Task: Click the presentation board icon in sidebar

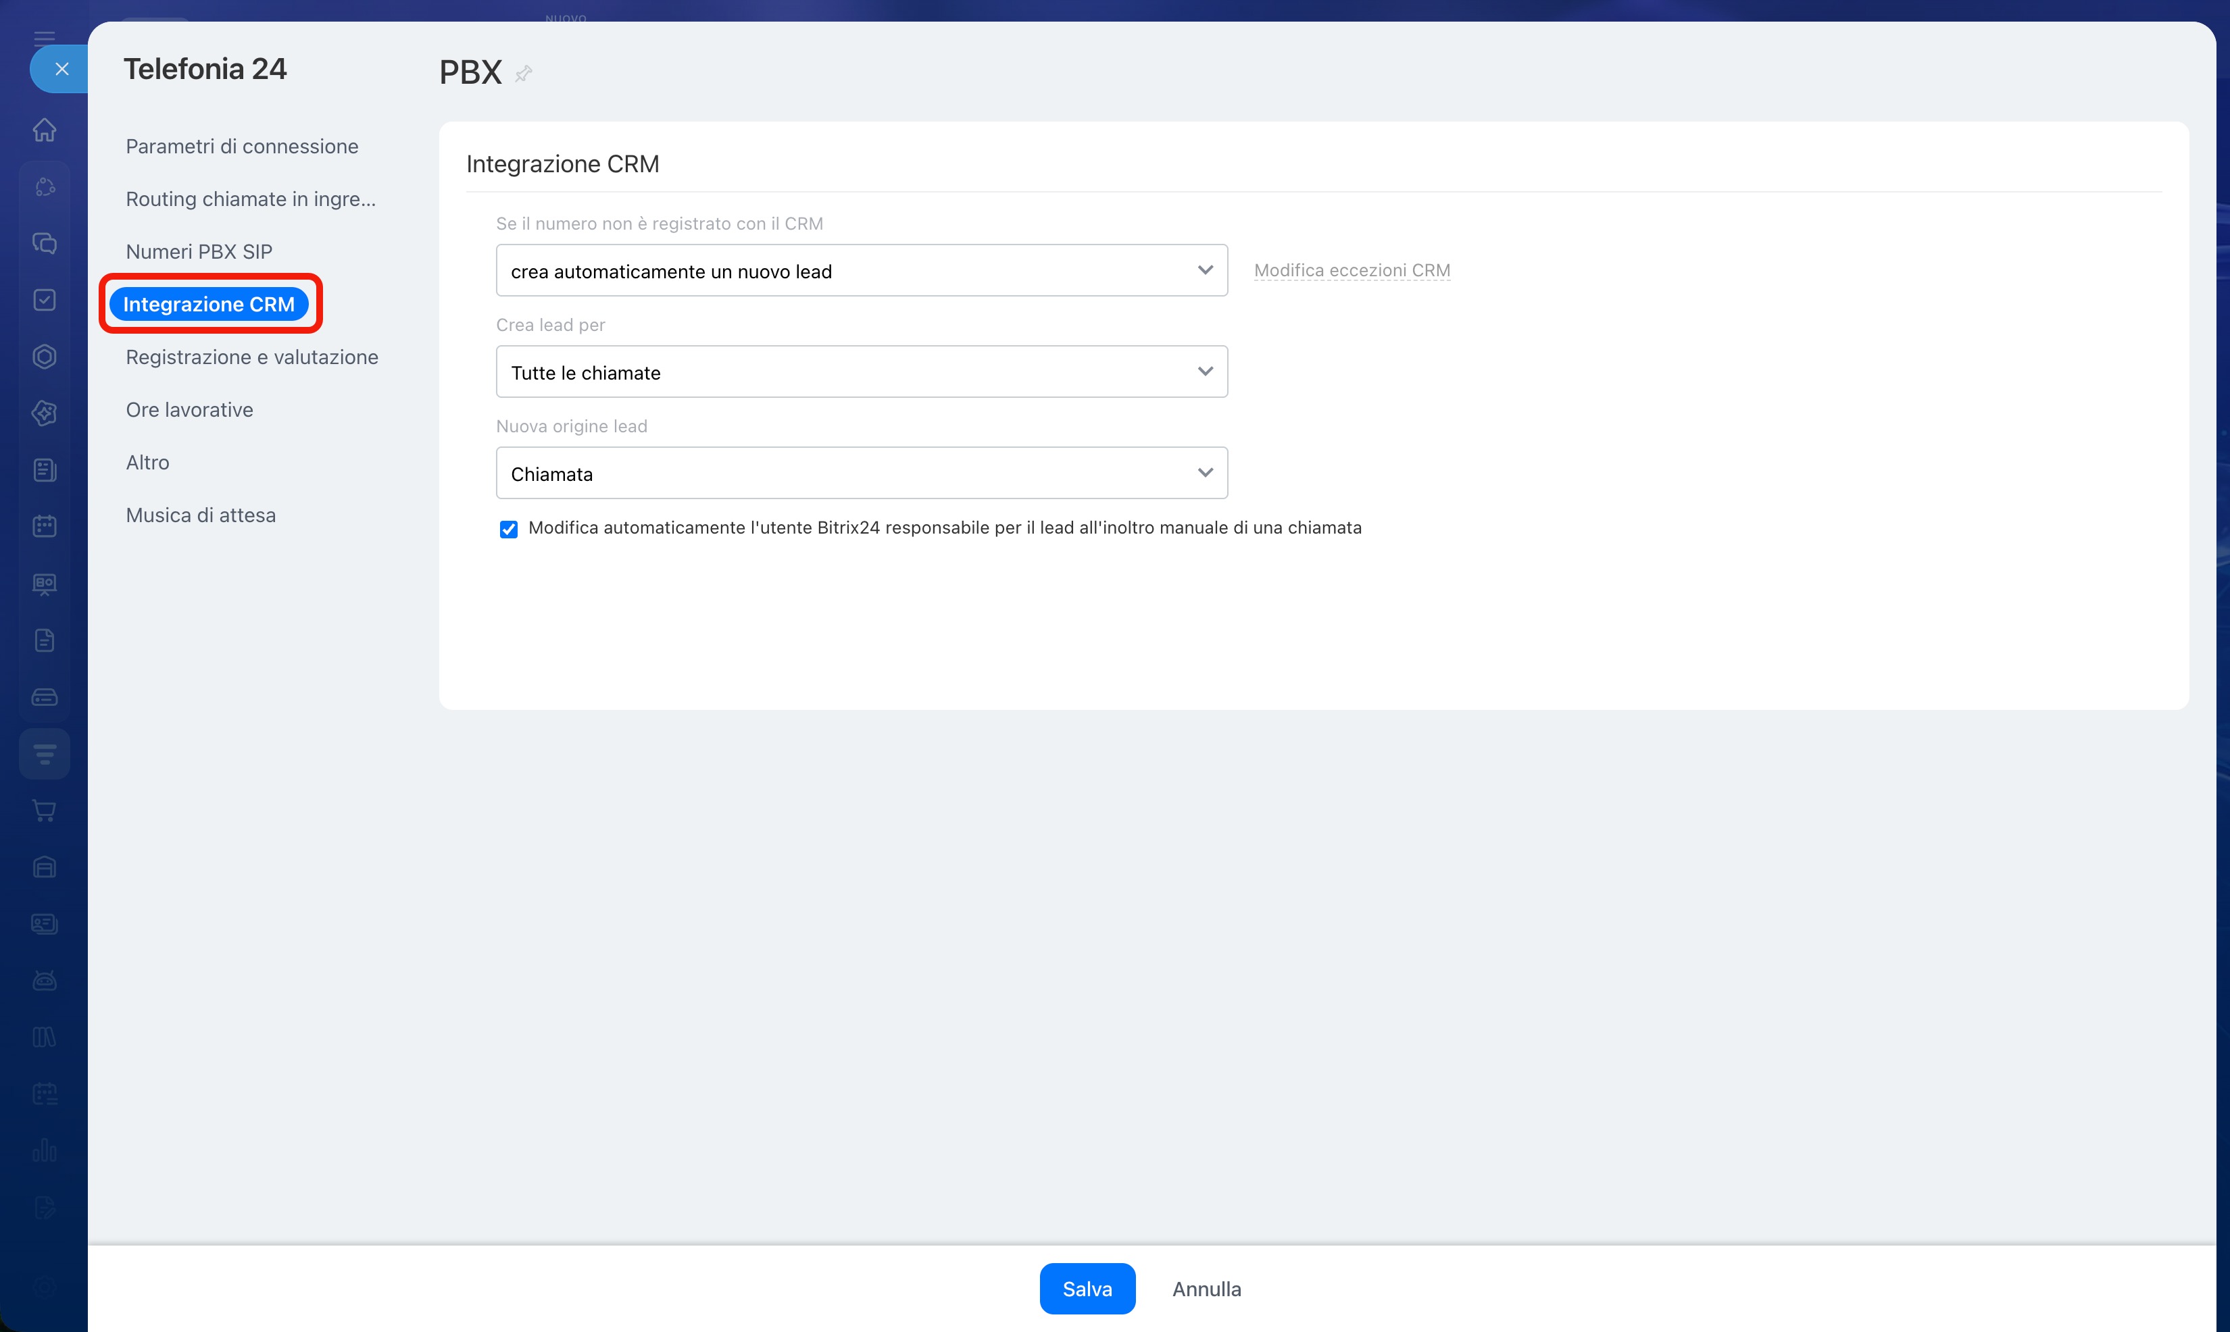Action: click(x=44, y=584)
